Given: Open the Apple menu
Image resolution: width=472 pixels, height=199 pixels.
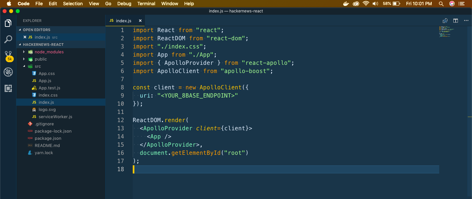Looking at the screenshot, I should point(9,4).
